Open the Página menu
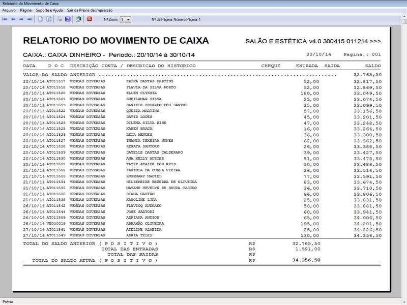407x305 pixels. [x=26, y=10]
